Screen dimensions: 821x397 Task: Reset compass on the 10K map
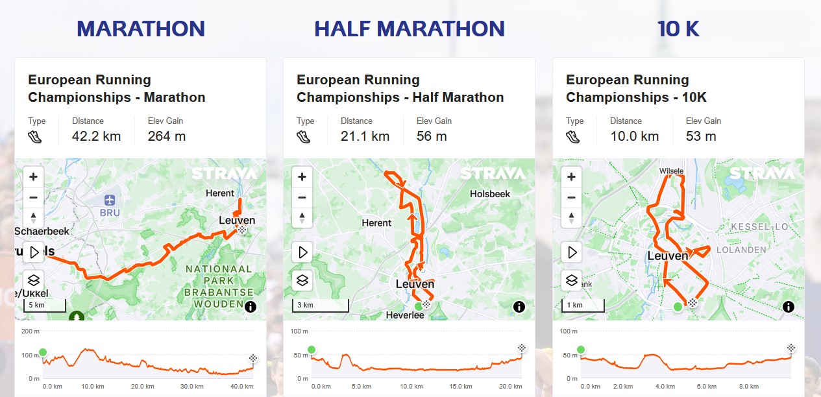pyautogui.click(x=571, y=217)
